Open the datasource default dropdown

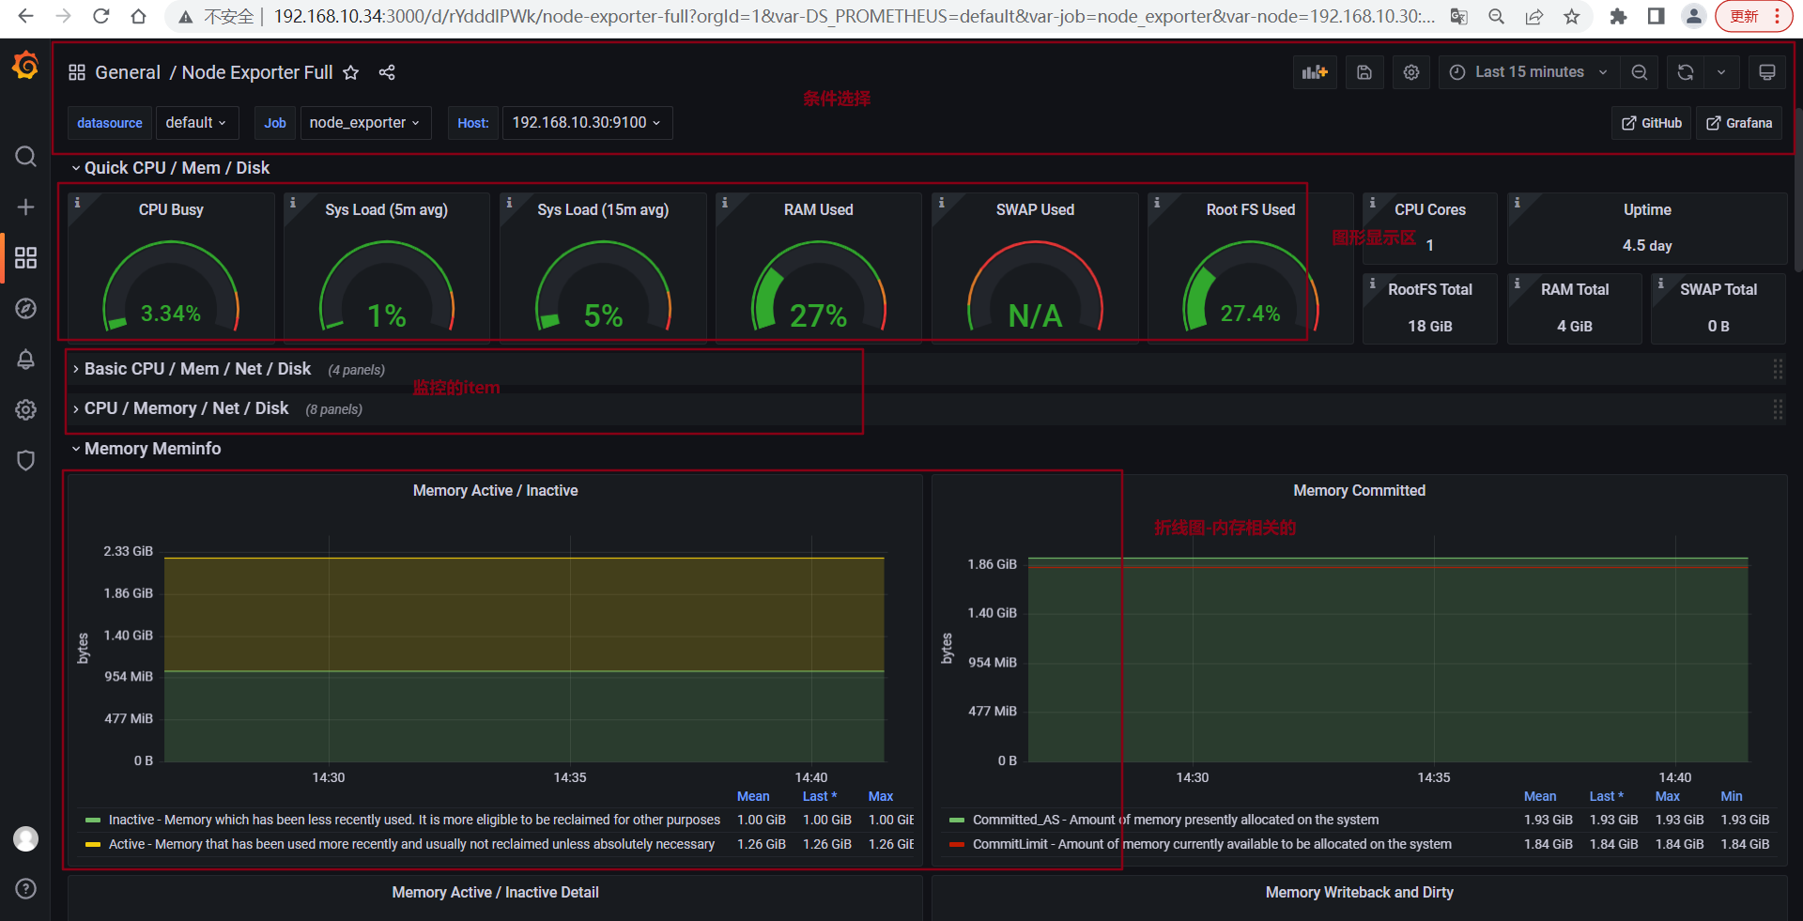[196, 123]
